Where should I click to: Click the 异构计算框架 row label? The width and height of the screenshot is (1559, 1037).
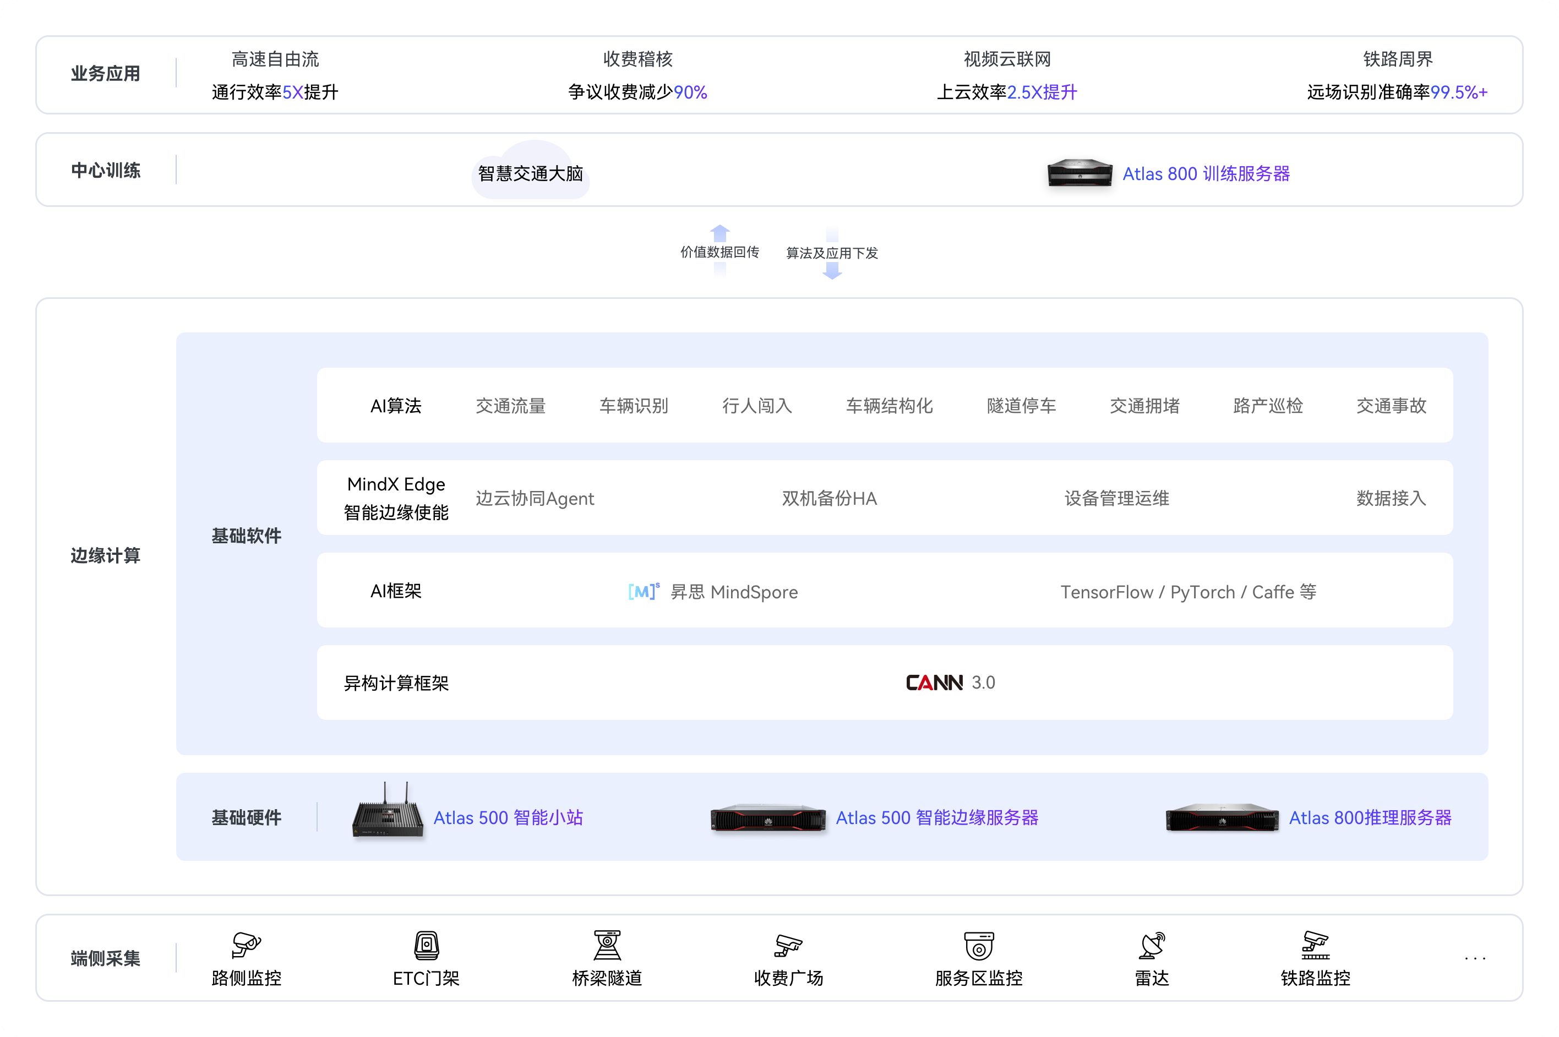click(x=396, y=683)
